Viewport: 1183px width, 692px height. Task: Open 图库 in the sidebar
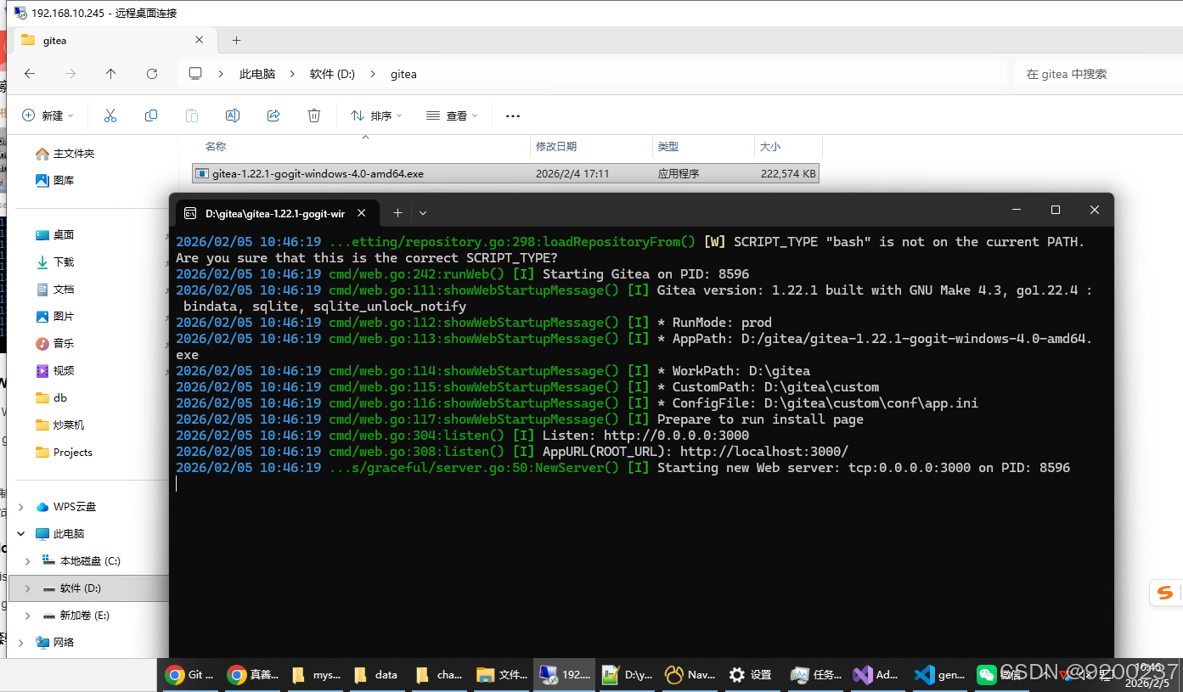pyautogui.click(x=54, y=181)
